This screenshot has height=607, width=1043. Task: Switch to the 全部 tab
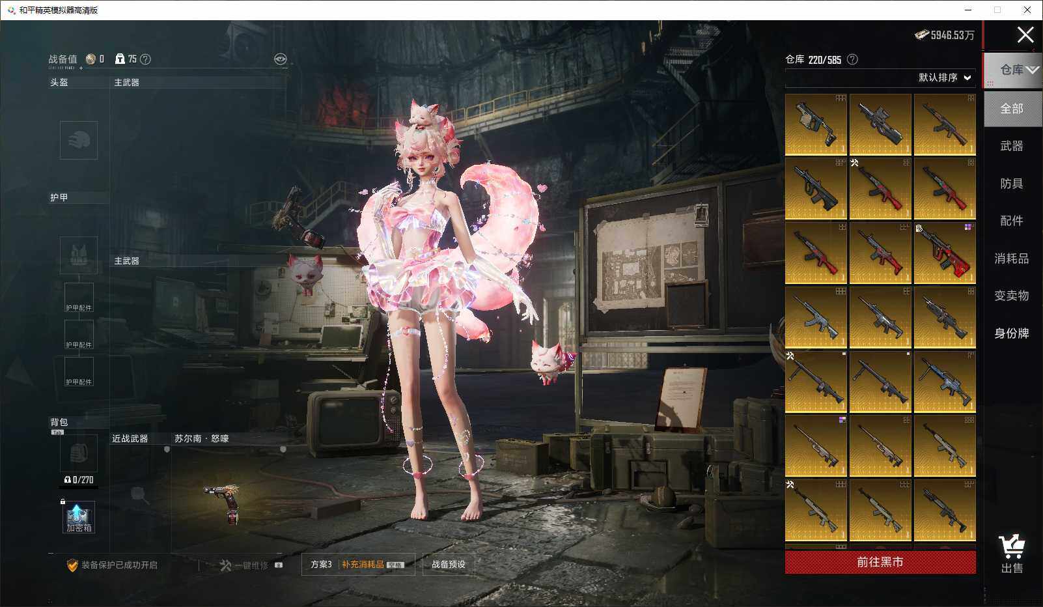(1012, 109)
